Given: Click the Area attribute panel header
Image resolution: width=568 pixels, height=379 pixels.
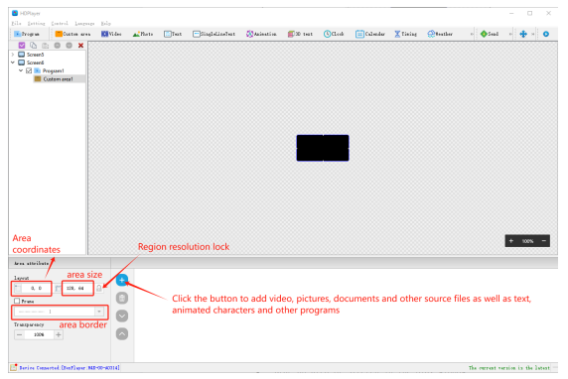Looking at the screenshot, I should 32,263.
